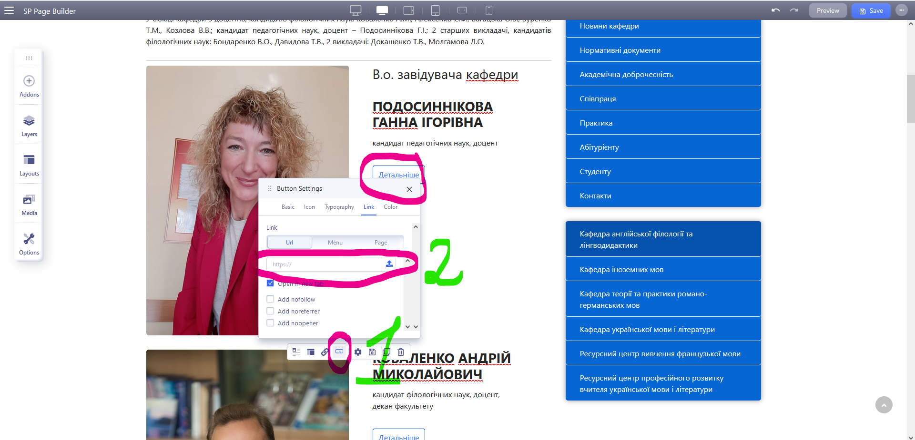Enable the Add noreferrer checkbox
The image size is (915, 440).
tap(270, 311)
